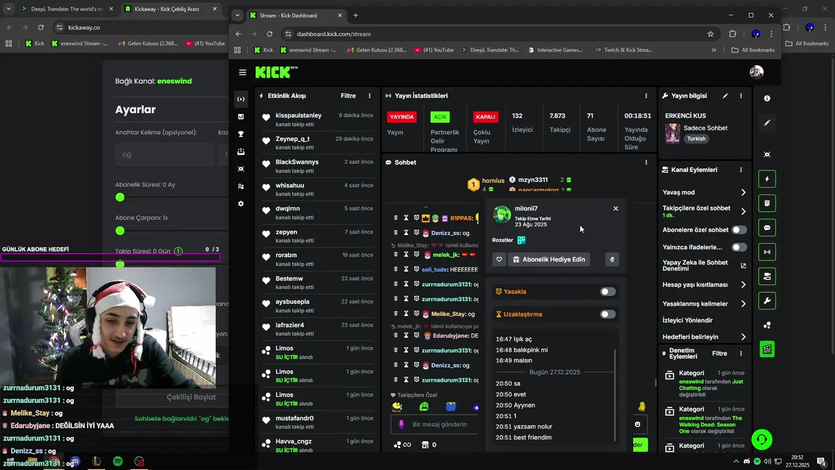The width and height of the screenshot is (835, 470).
Task: Expand Yavaş mod settings
Action: [743, 193]
